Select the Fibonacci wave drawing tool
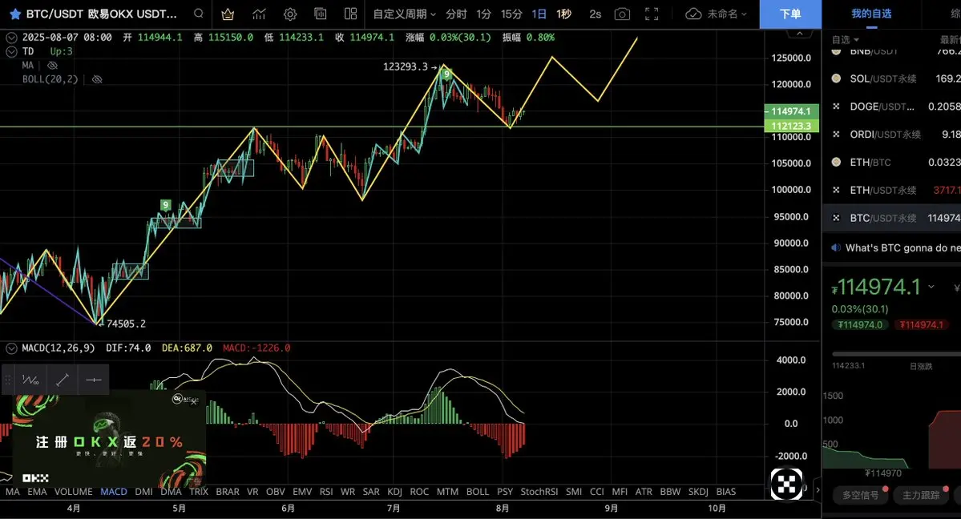Screen dimensions: 961x519 pos(30,380)
